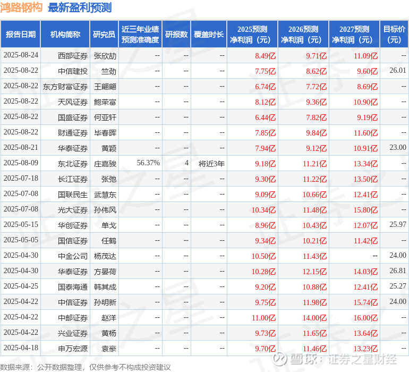Click the 研究员 column header
409x372 pixels.
click(104, 35)
